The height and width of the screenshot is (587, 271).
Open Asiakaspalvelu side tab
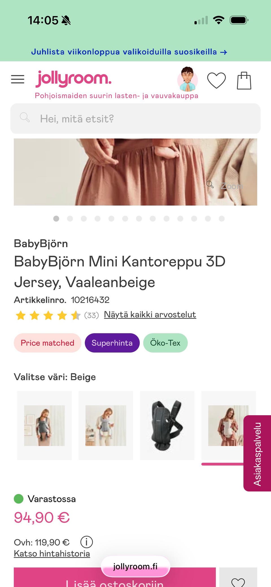point(257,453)
